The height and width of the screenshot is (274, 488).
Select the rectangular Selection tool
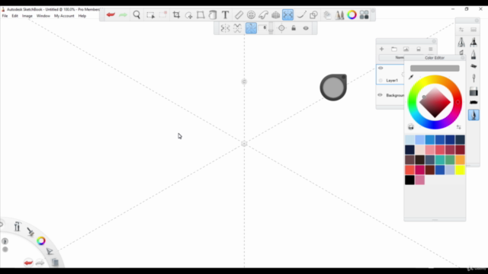151,15
